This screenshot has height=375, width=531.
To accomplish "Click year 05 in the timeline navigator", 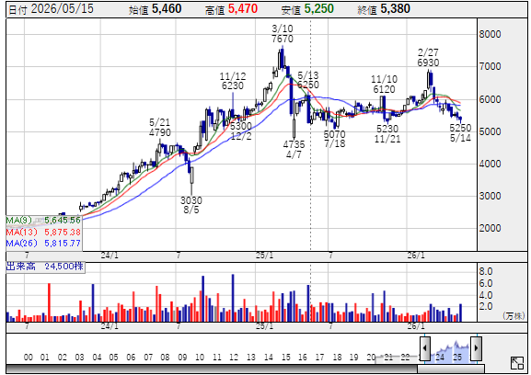I will click(113, 358).
